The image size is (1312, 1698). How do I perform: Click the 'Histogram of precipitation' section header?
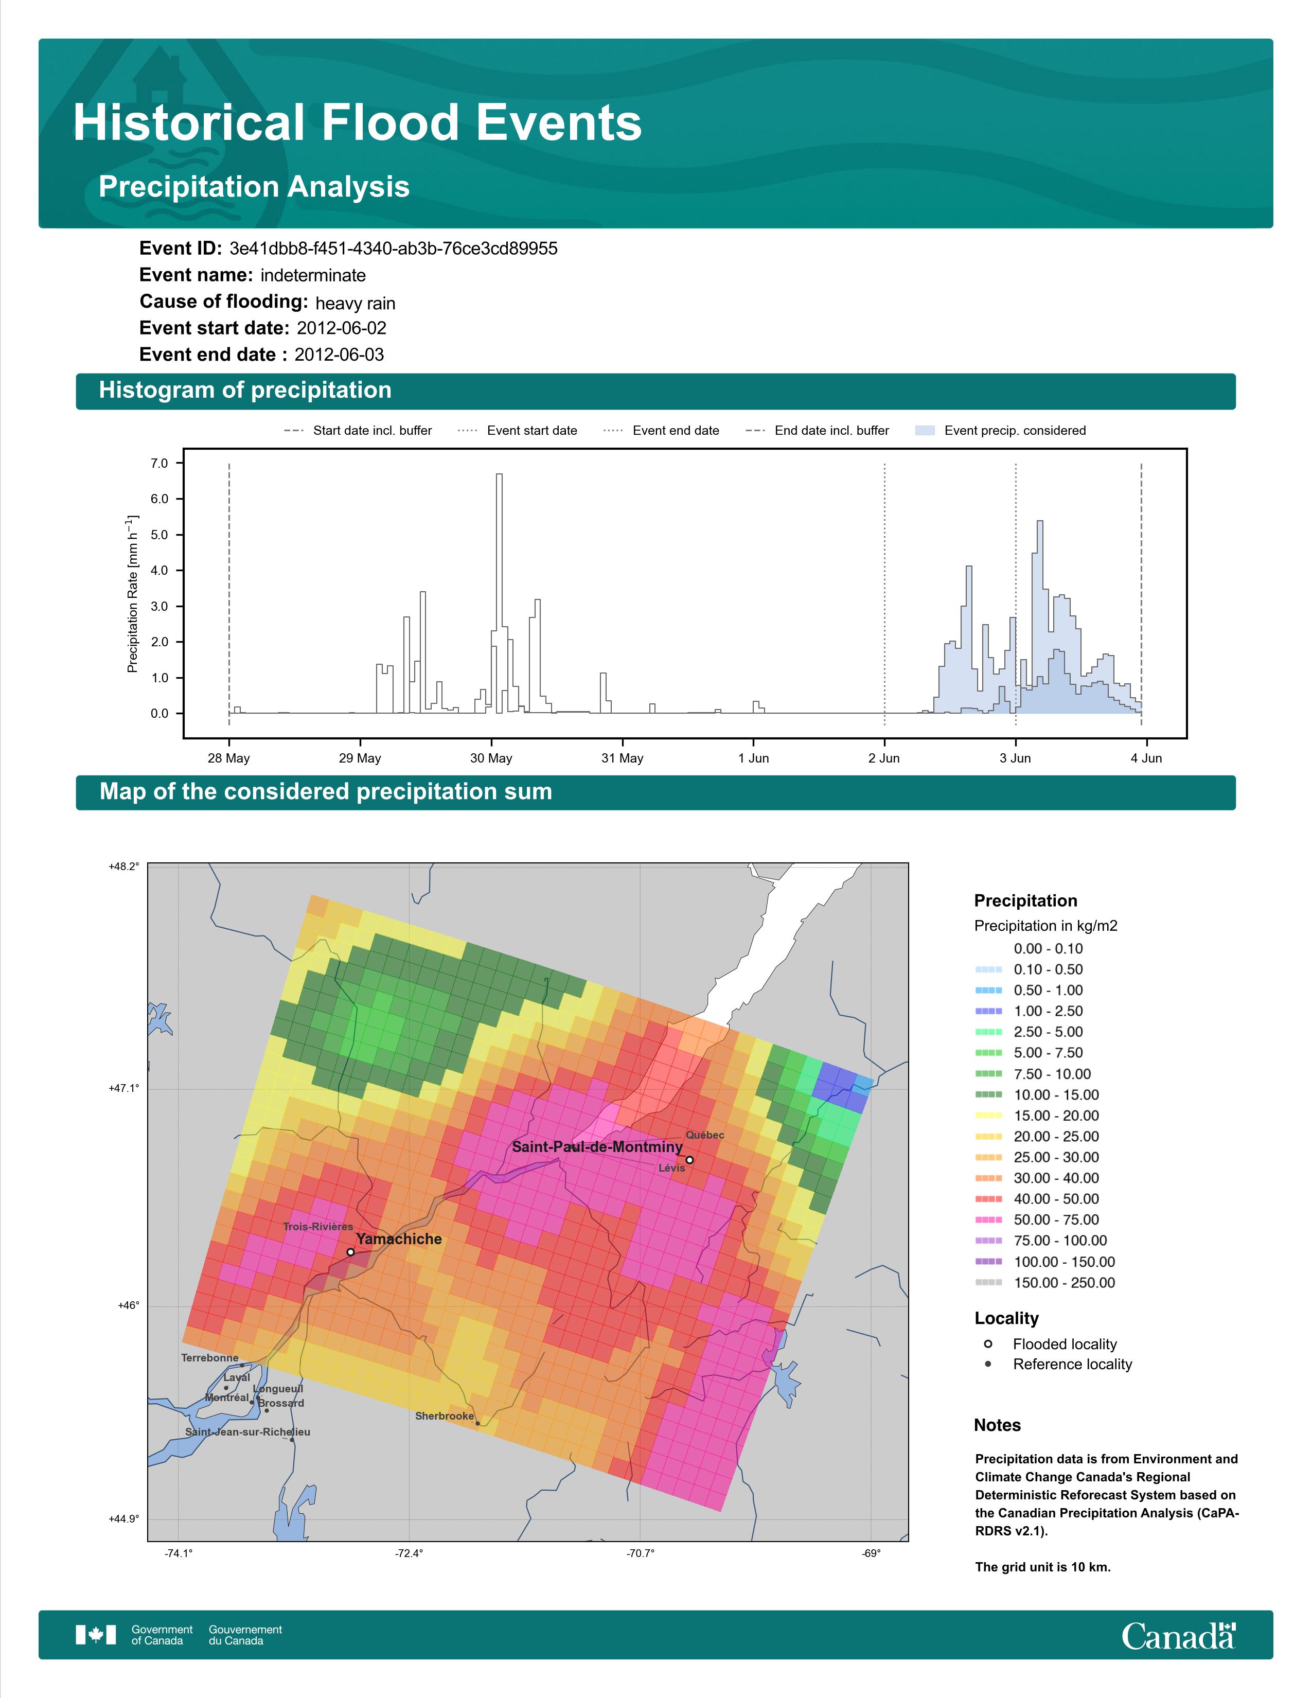pos(245,391)
